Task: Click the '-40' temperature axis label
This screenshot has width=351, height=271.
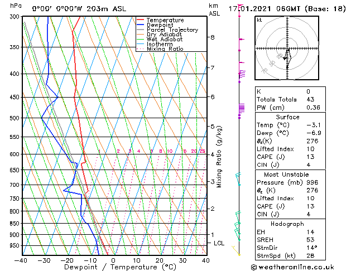Action: pyautogui.click(x=21, y=260)
